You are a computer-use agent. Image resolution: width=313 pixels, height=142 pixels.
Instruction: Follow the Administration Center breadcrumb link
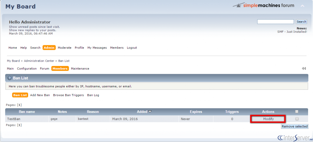pos(39,61)
